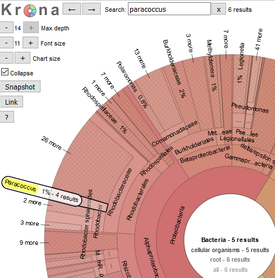This screenshot has width=275, height=278.
Task: Select the Betaproteobacteria wedge
Action: tap(205, 154)
